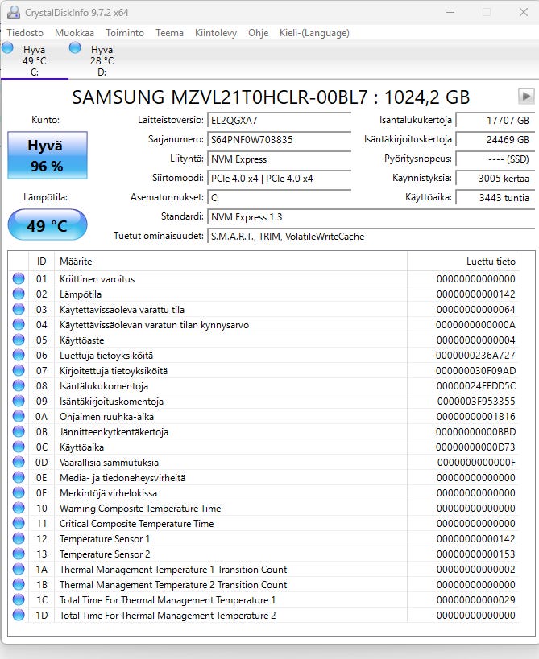This screenshot has height=659, width=539.
Task: Click the next disk arrow button
Action: click(x=526, y=97)
